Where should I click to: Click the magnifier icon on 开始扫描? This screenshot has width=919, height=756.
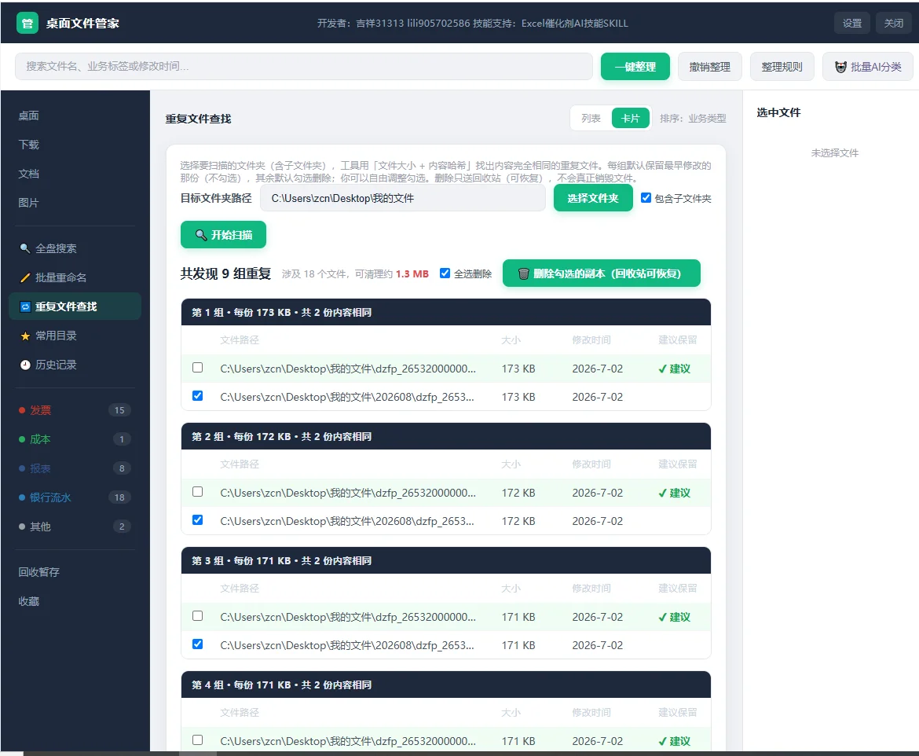pos(201,235)
